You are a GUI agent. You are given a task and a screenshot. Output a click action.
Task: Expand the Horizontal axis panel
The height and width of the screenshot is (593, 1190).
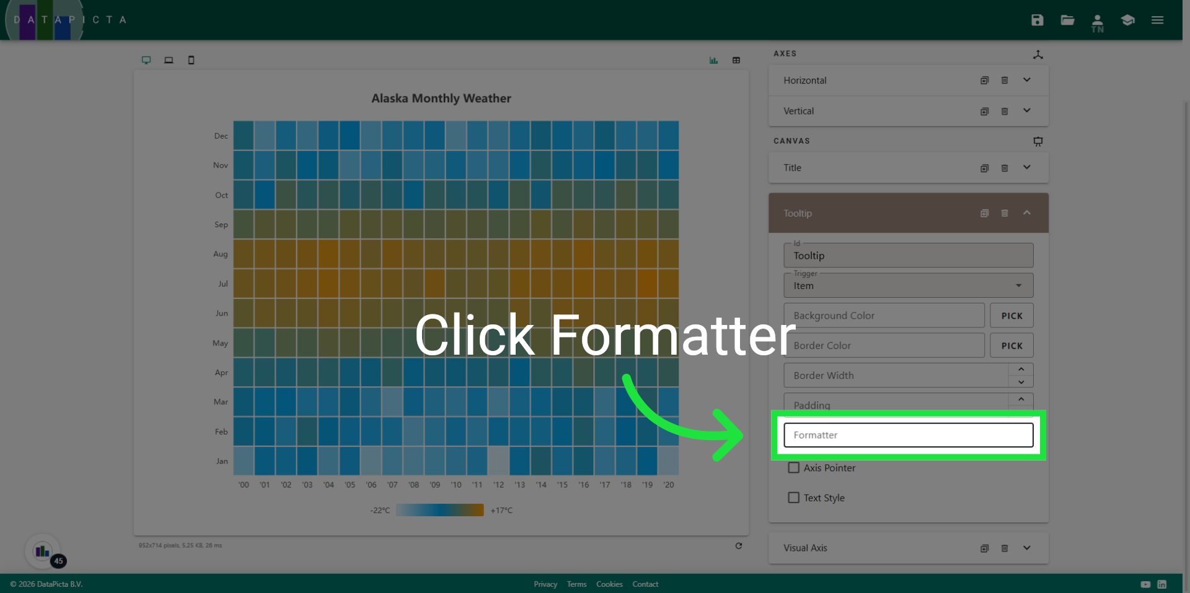pyautogui.click(x=1027, y=80)
